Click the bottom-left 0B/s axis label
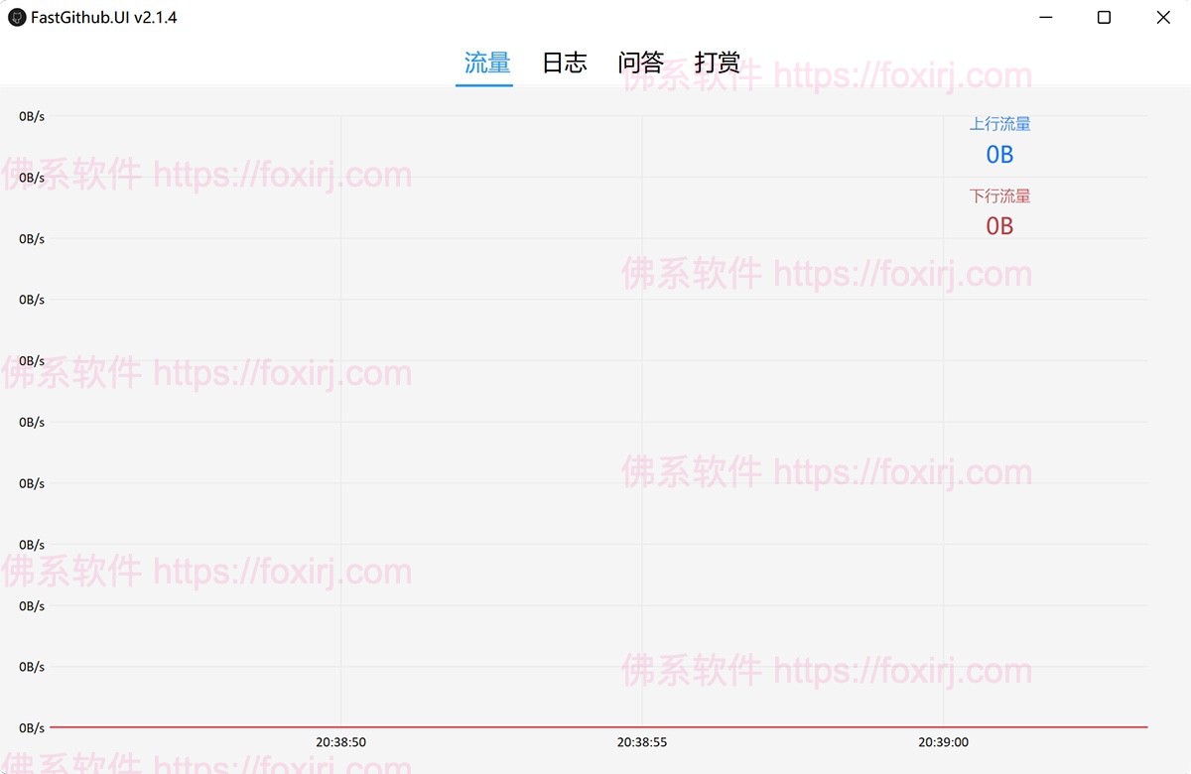Image resolution: width=1191 pixels, height=774 pixels. pyautogui.click(x=30, y=727)
